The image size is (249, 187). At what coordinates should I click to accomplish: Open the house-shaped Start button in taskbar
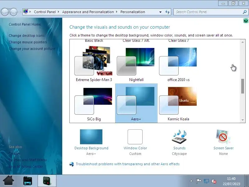coord(8,181)
